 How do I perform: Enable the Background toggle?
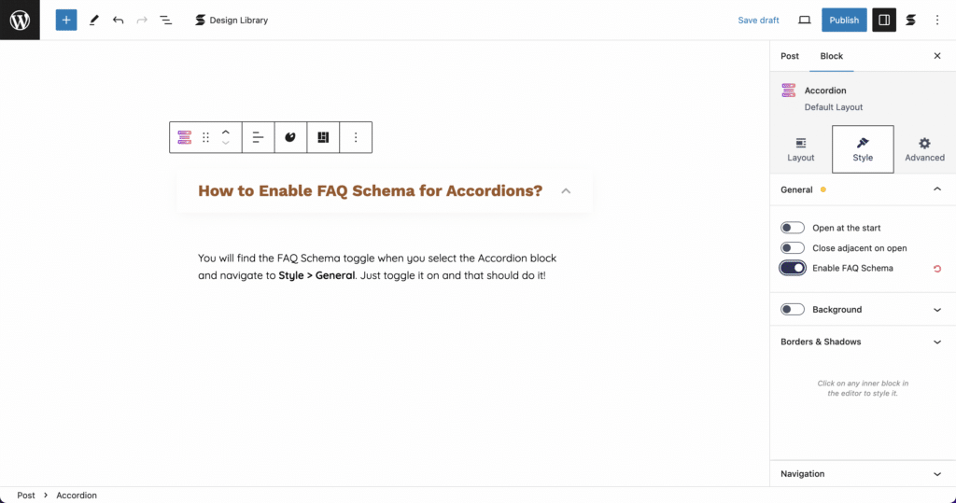[x=793, y=309]
